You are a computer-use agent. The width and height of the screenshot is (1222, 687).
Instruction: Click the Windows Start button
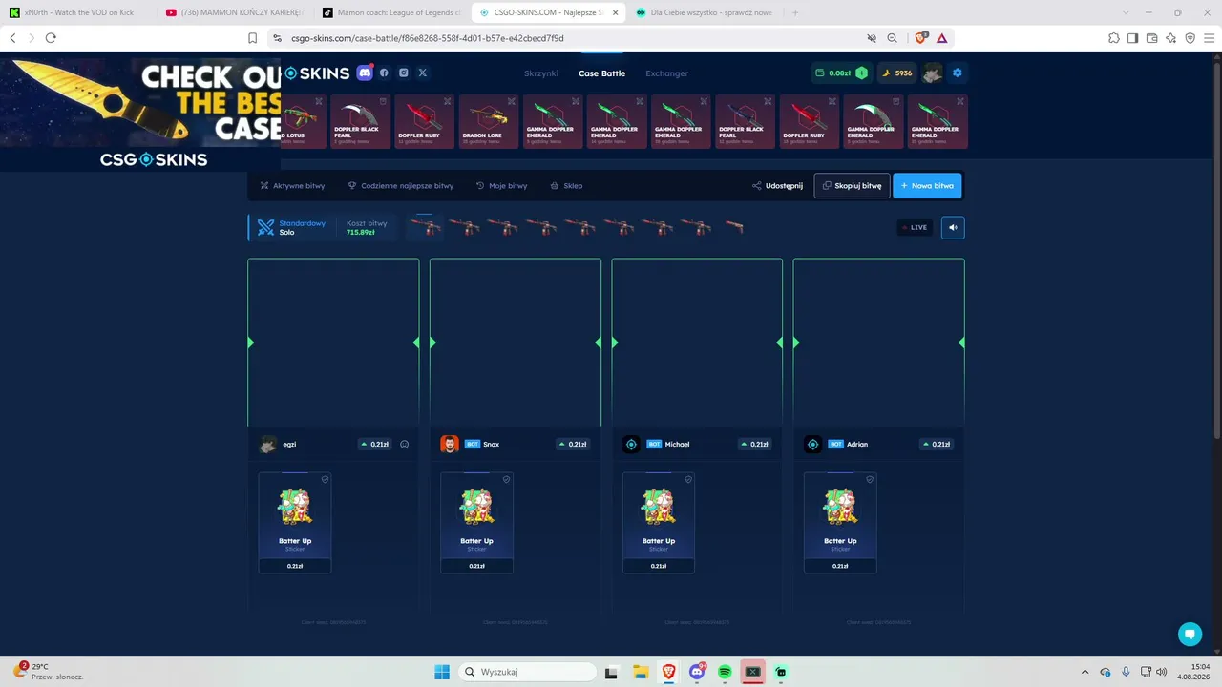click(x=442, y=672)
